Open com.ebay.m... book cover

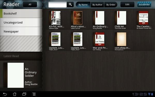pyautogui.click(x=121, y=39)
